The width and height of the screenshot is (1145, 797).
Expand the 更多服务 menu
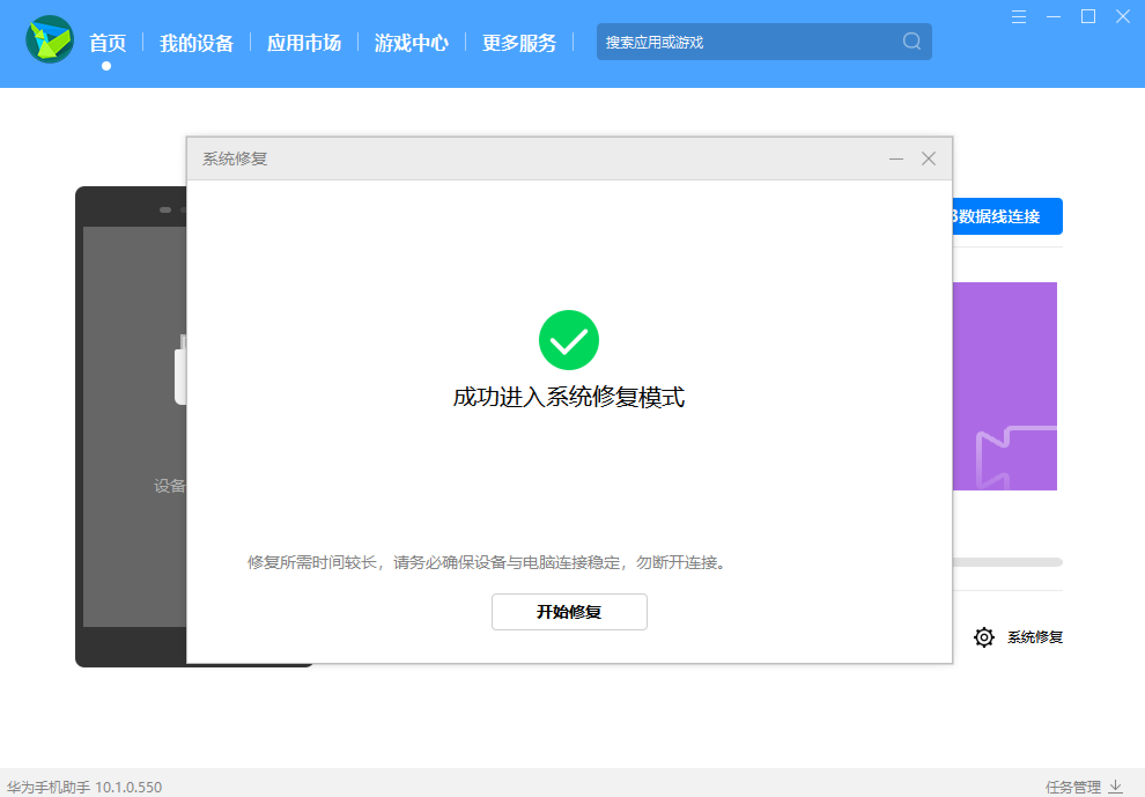519,42
